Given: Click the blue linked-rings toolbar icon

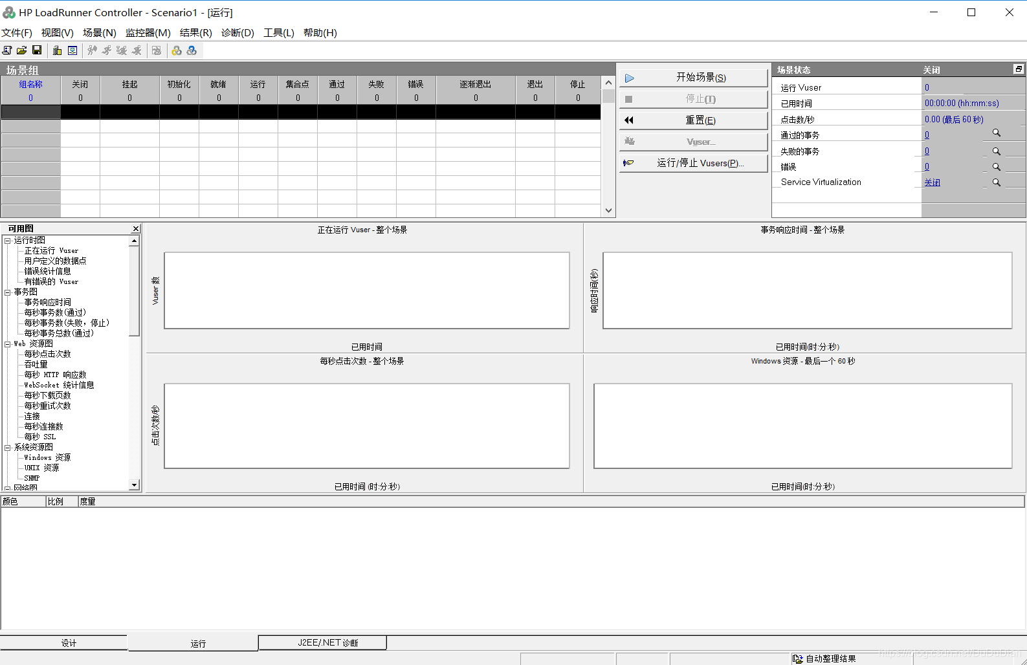Looking at the screenshot, I should pos(192,50).
